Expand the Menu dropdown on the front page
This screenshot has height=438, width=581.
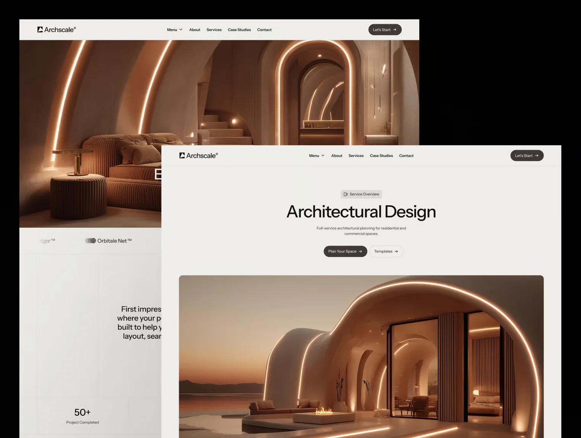point(317,156)
